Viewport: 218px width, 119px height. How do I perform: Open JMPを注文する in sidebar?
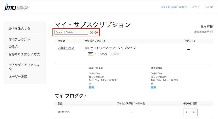click(19, 29)
